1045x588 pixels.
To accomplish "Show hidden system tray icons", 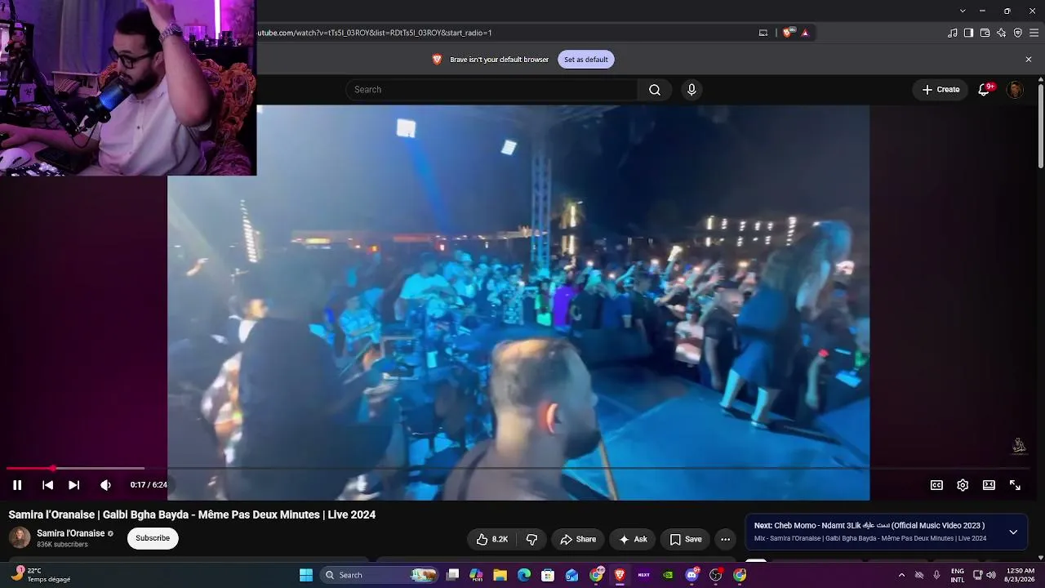I will 901,575.
